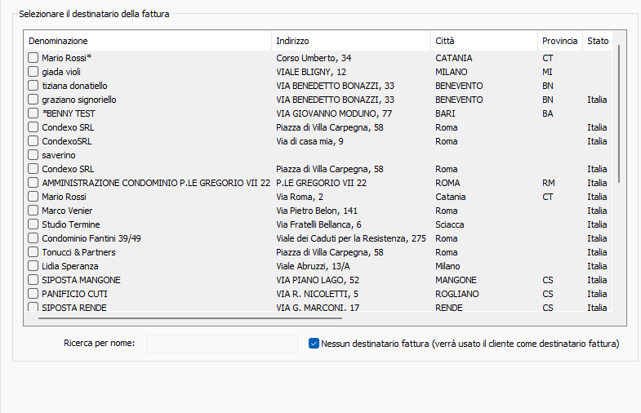Check the Studio Termine checkbox
The height and width of the screenshot is (413, 641).
33,224
